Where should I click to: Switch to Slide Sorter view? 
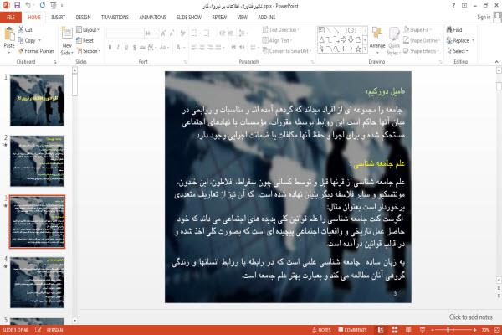pos(395,330)
